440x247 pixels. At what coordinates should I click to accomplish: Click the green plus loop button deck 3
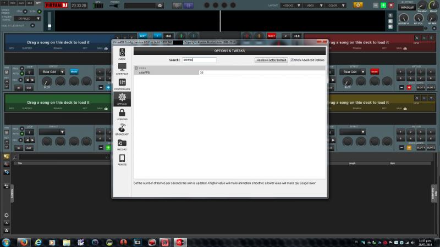[108, 148]
